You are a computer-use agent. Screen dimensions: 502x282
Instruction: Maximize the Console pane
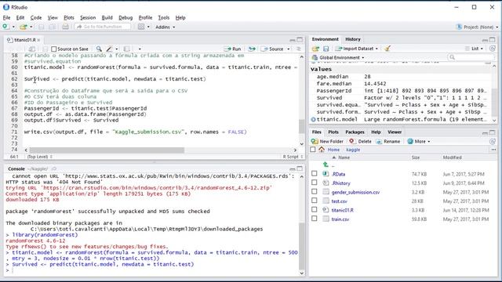point(300,169)
